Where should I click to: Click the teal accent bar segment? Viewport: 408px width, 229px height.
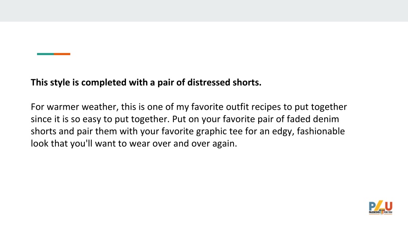point(45,54)
